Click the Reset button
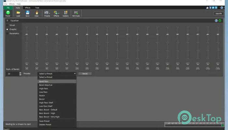228x130 pixels. point(85,74)
